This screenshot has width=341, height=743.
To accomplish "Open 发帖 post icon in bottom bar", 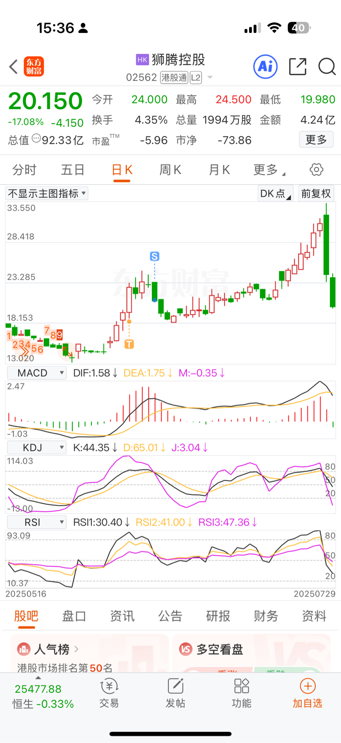I will coord(175,686).
